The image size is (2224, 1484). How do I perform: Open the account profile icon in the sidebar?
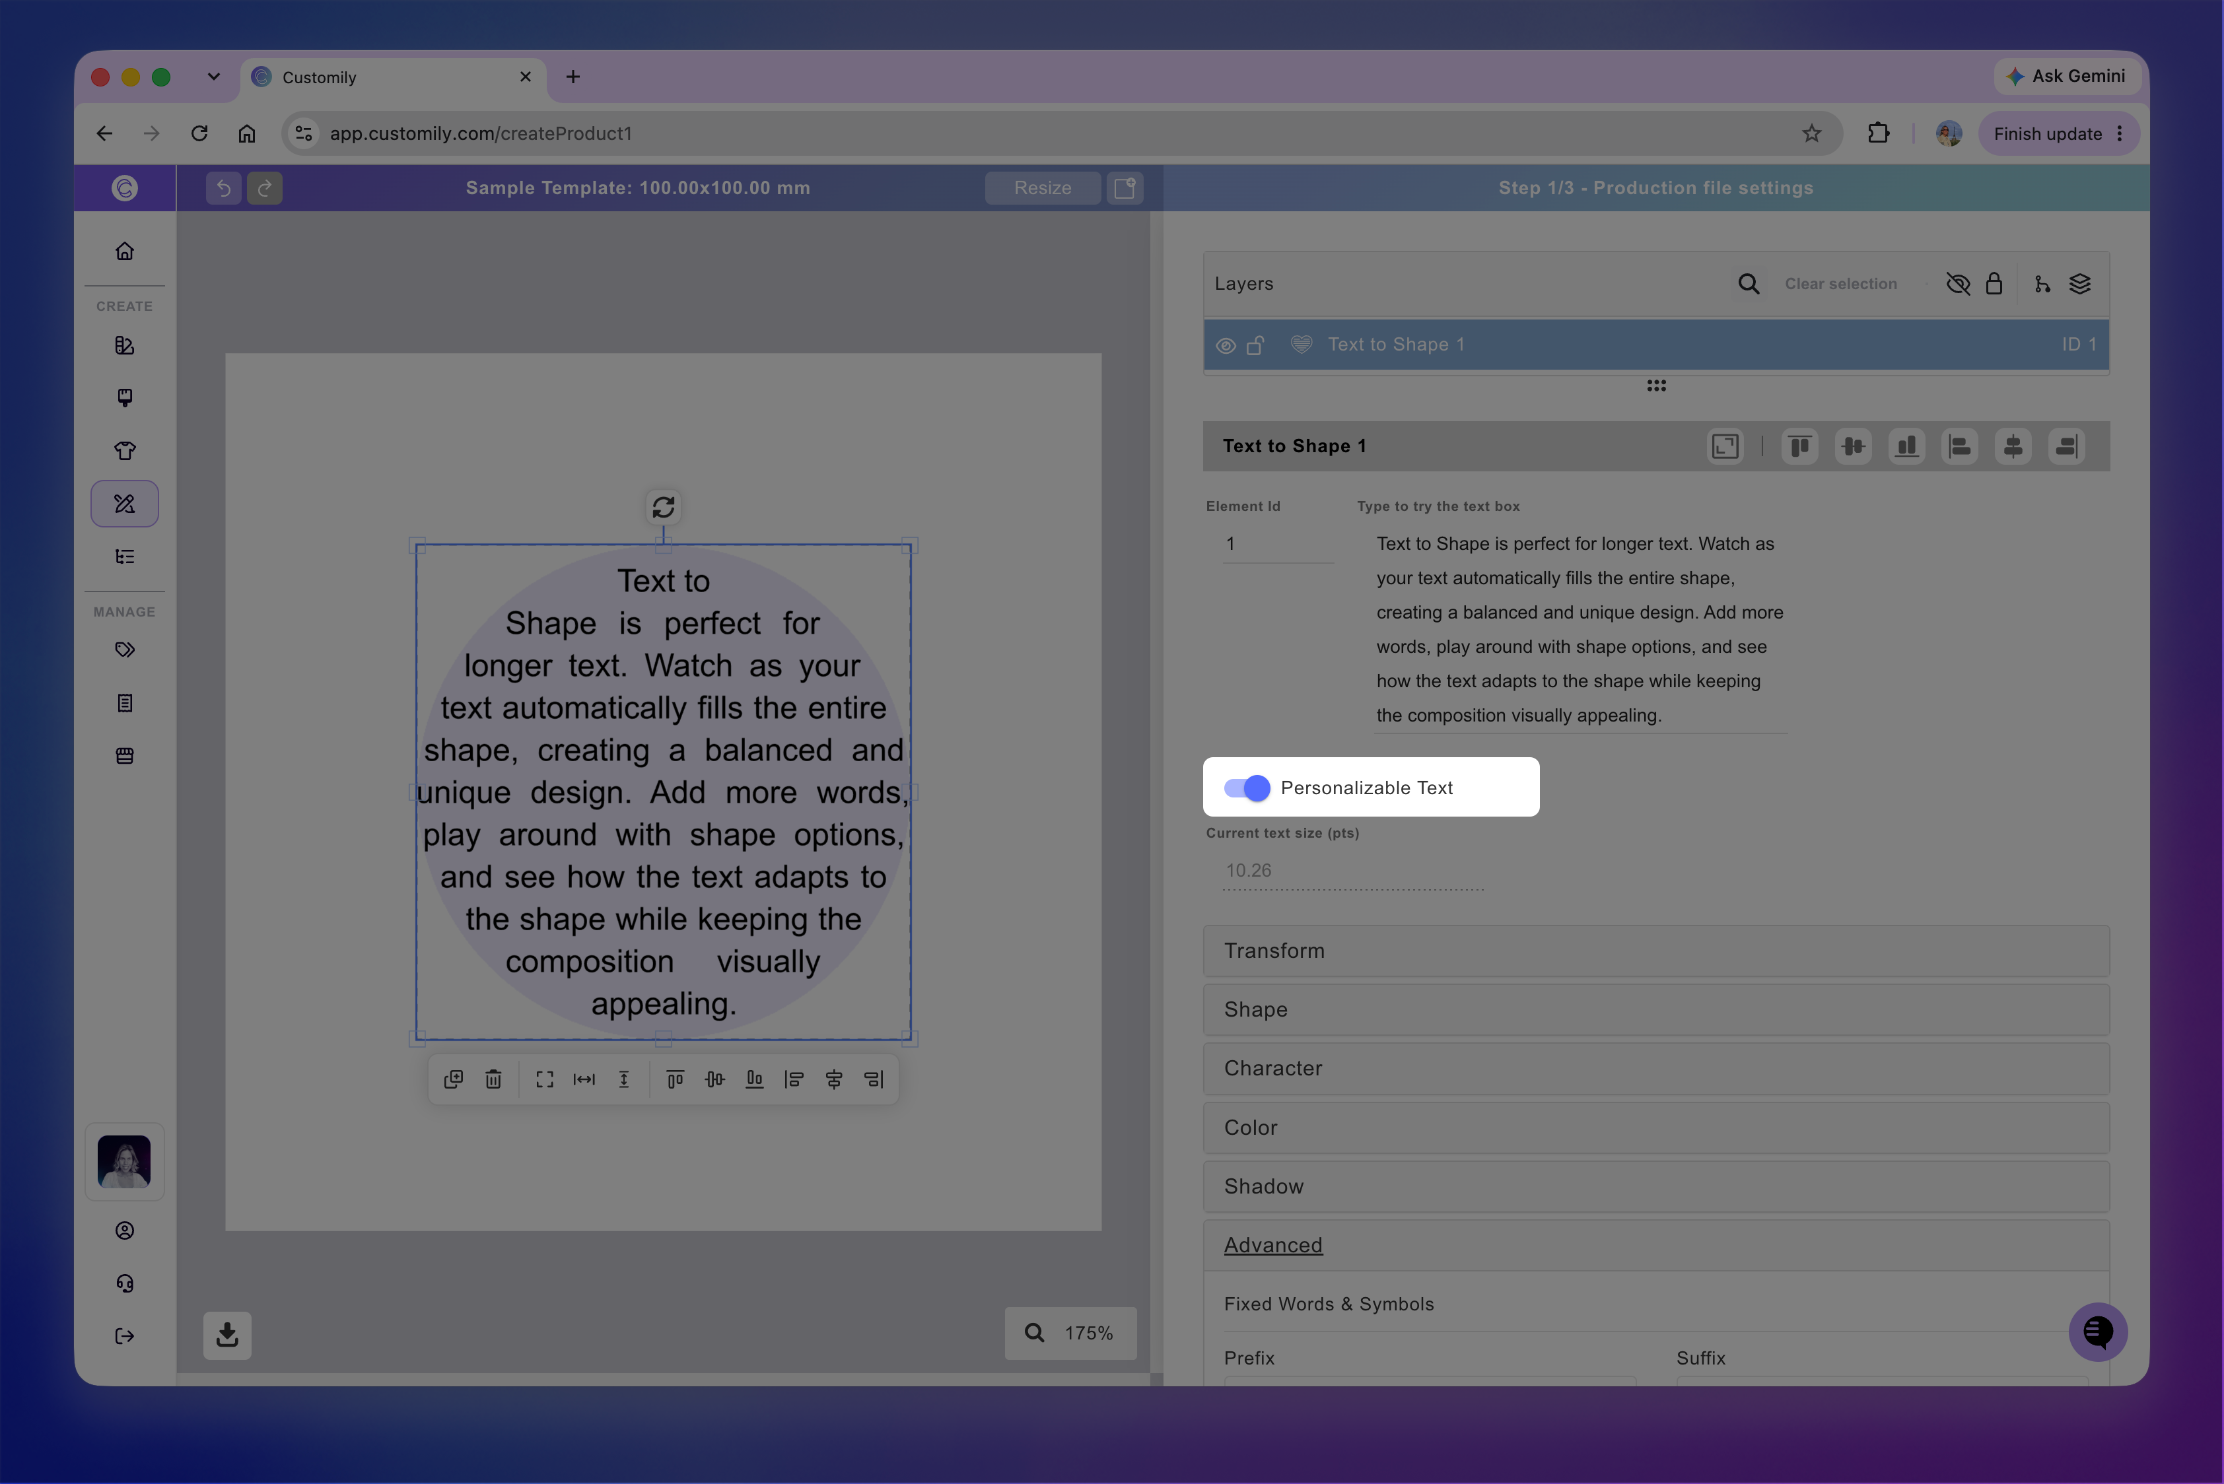coord(125,1231)
